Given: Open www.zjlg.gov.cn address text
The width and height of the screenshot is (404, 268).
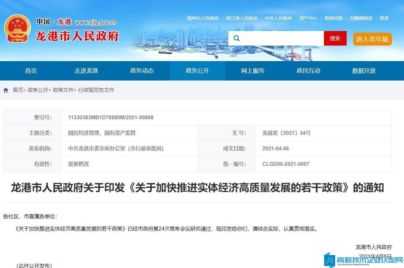Looking at the screenshot, I should point(96,22).
